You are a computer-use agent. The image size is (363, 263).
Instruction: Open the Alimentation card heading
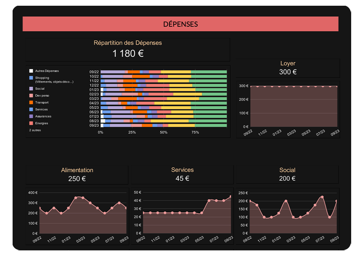[77, 170]
